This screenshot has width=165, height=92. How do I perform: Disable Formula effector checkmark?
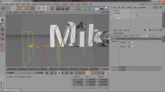(133, 42)
